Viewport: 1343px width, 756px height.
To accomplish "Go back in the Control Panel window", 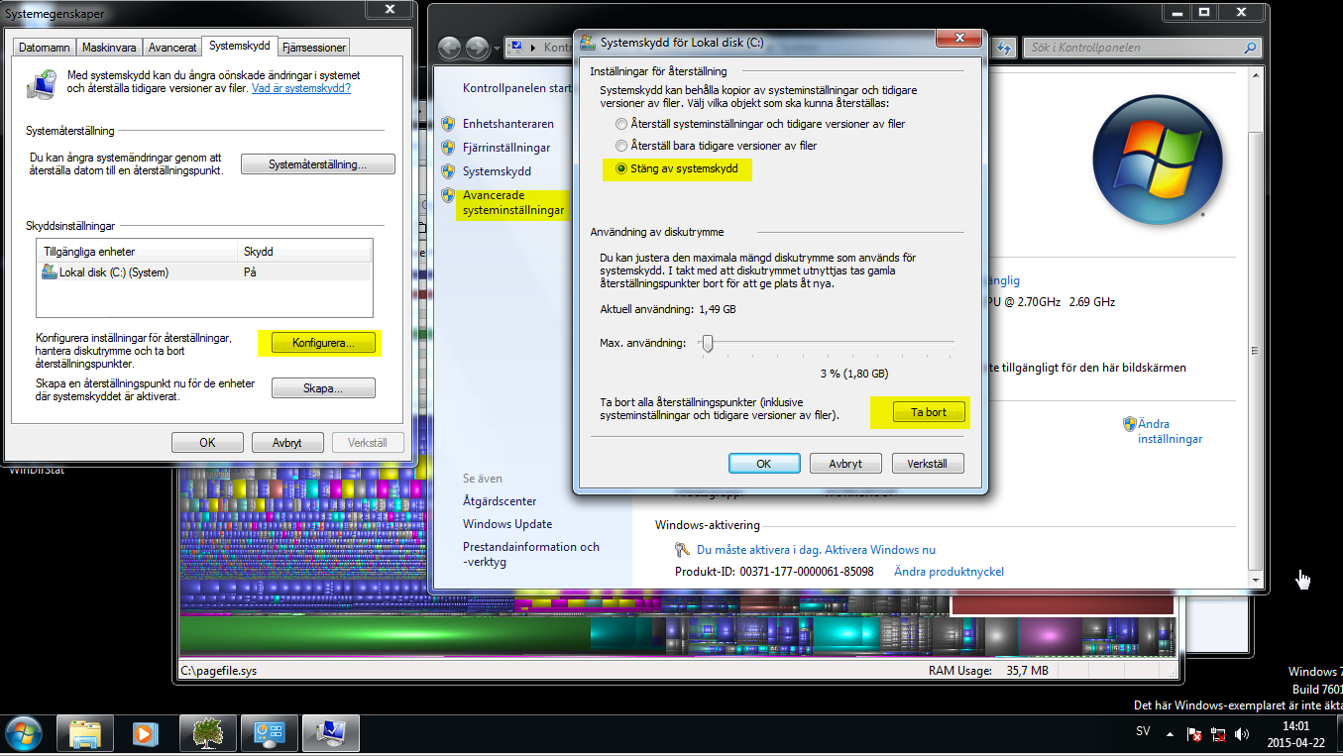I will click(450, 48).
